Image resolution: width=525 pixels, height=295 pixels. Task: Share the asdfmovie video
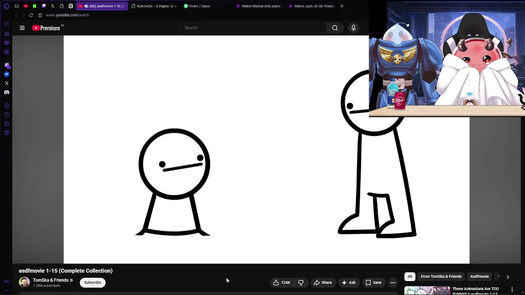pos(322,282)
